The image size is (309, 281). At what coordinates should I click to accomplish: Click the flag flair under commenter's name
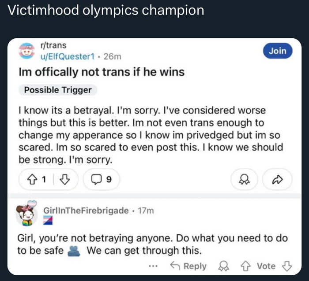pyautogui.click(x=48, y=220)
